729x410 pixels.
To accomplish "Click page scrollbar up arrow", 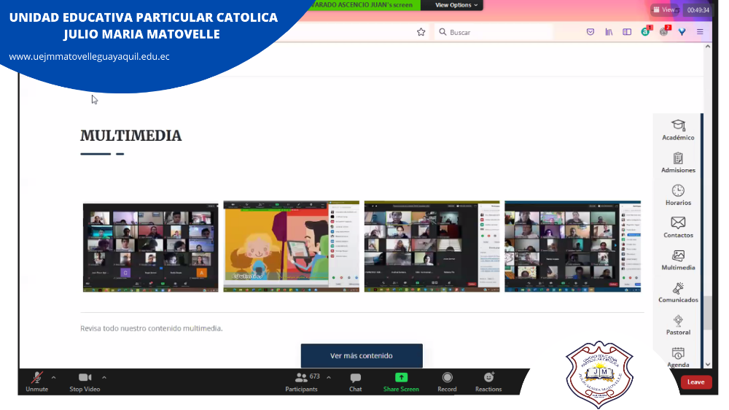I will coord(708,47).
